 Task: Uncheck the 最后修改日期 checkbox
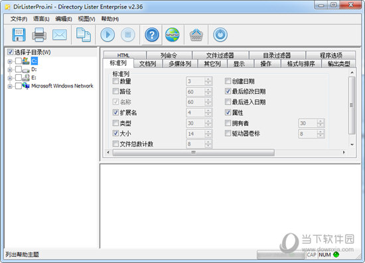228,91
